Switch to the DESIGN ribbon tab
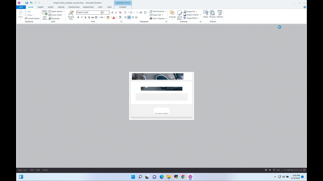 point(61,7)
